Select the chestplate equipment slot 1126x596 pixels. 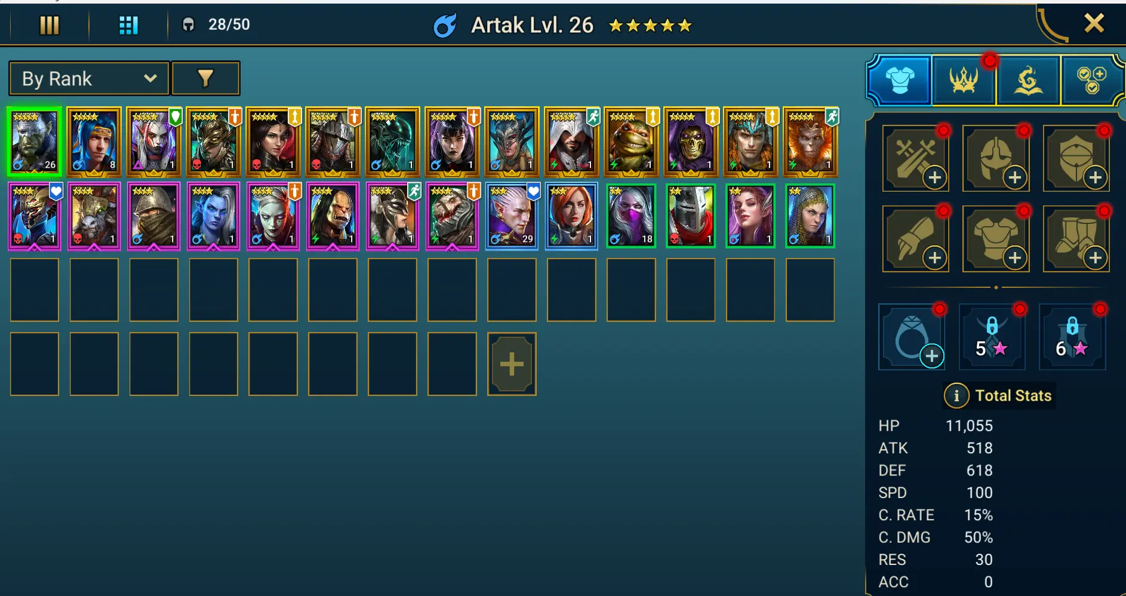click(996, 239)
